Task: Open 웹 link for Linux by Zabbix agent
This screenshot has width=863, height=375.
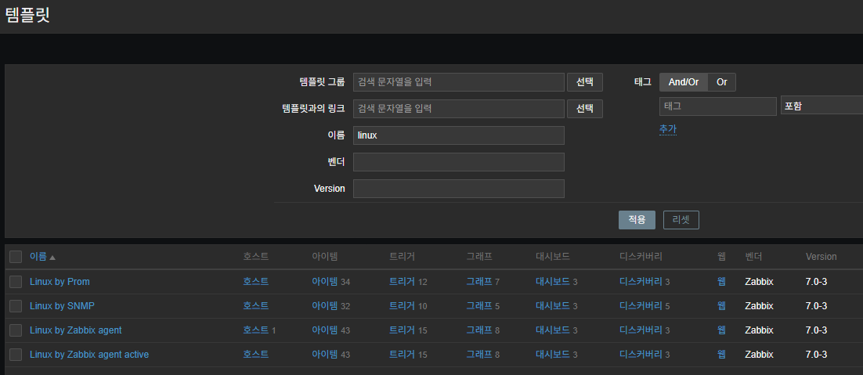Action: pos(721,330)
